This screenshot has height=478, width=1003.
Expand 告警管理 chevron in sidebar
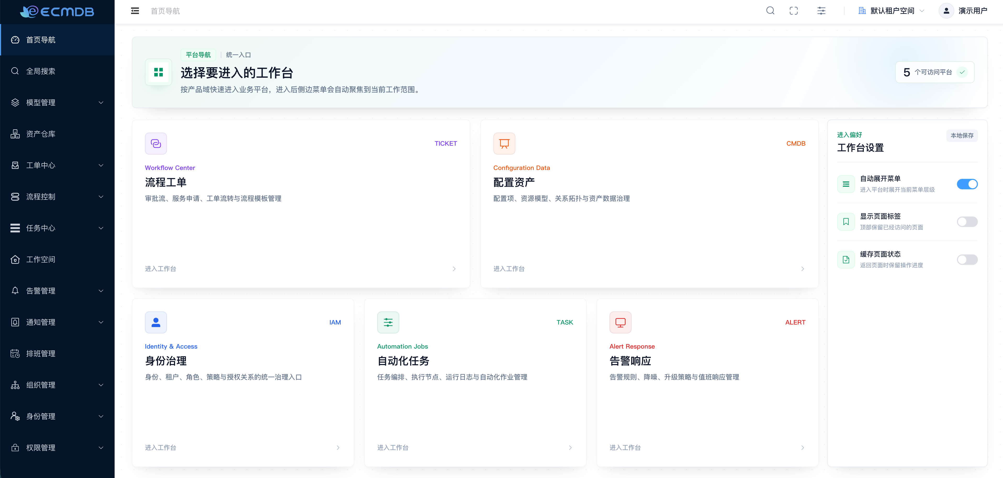click(101, 291)
